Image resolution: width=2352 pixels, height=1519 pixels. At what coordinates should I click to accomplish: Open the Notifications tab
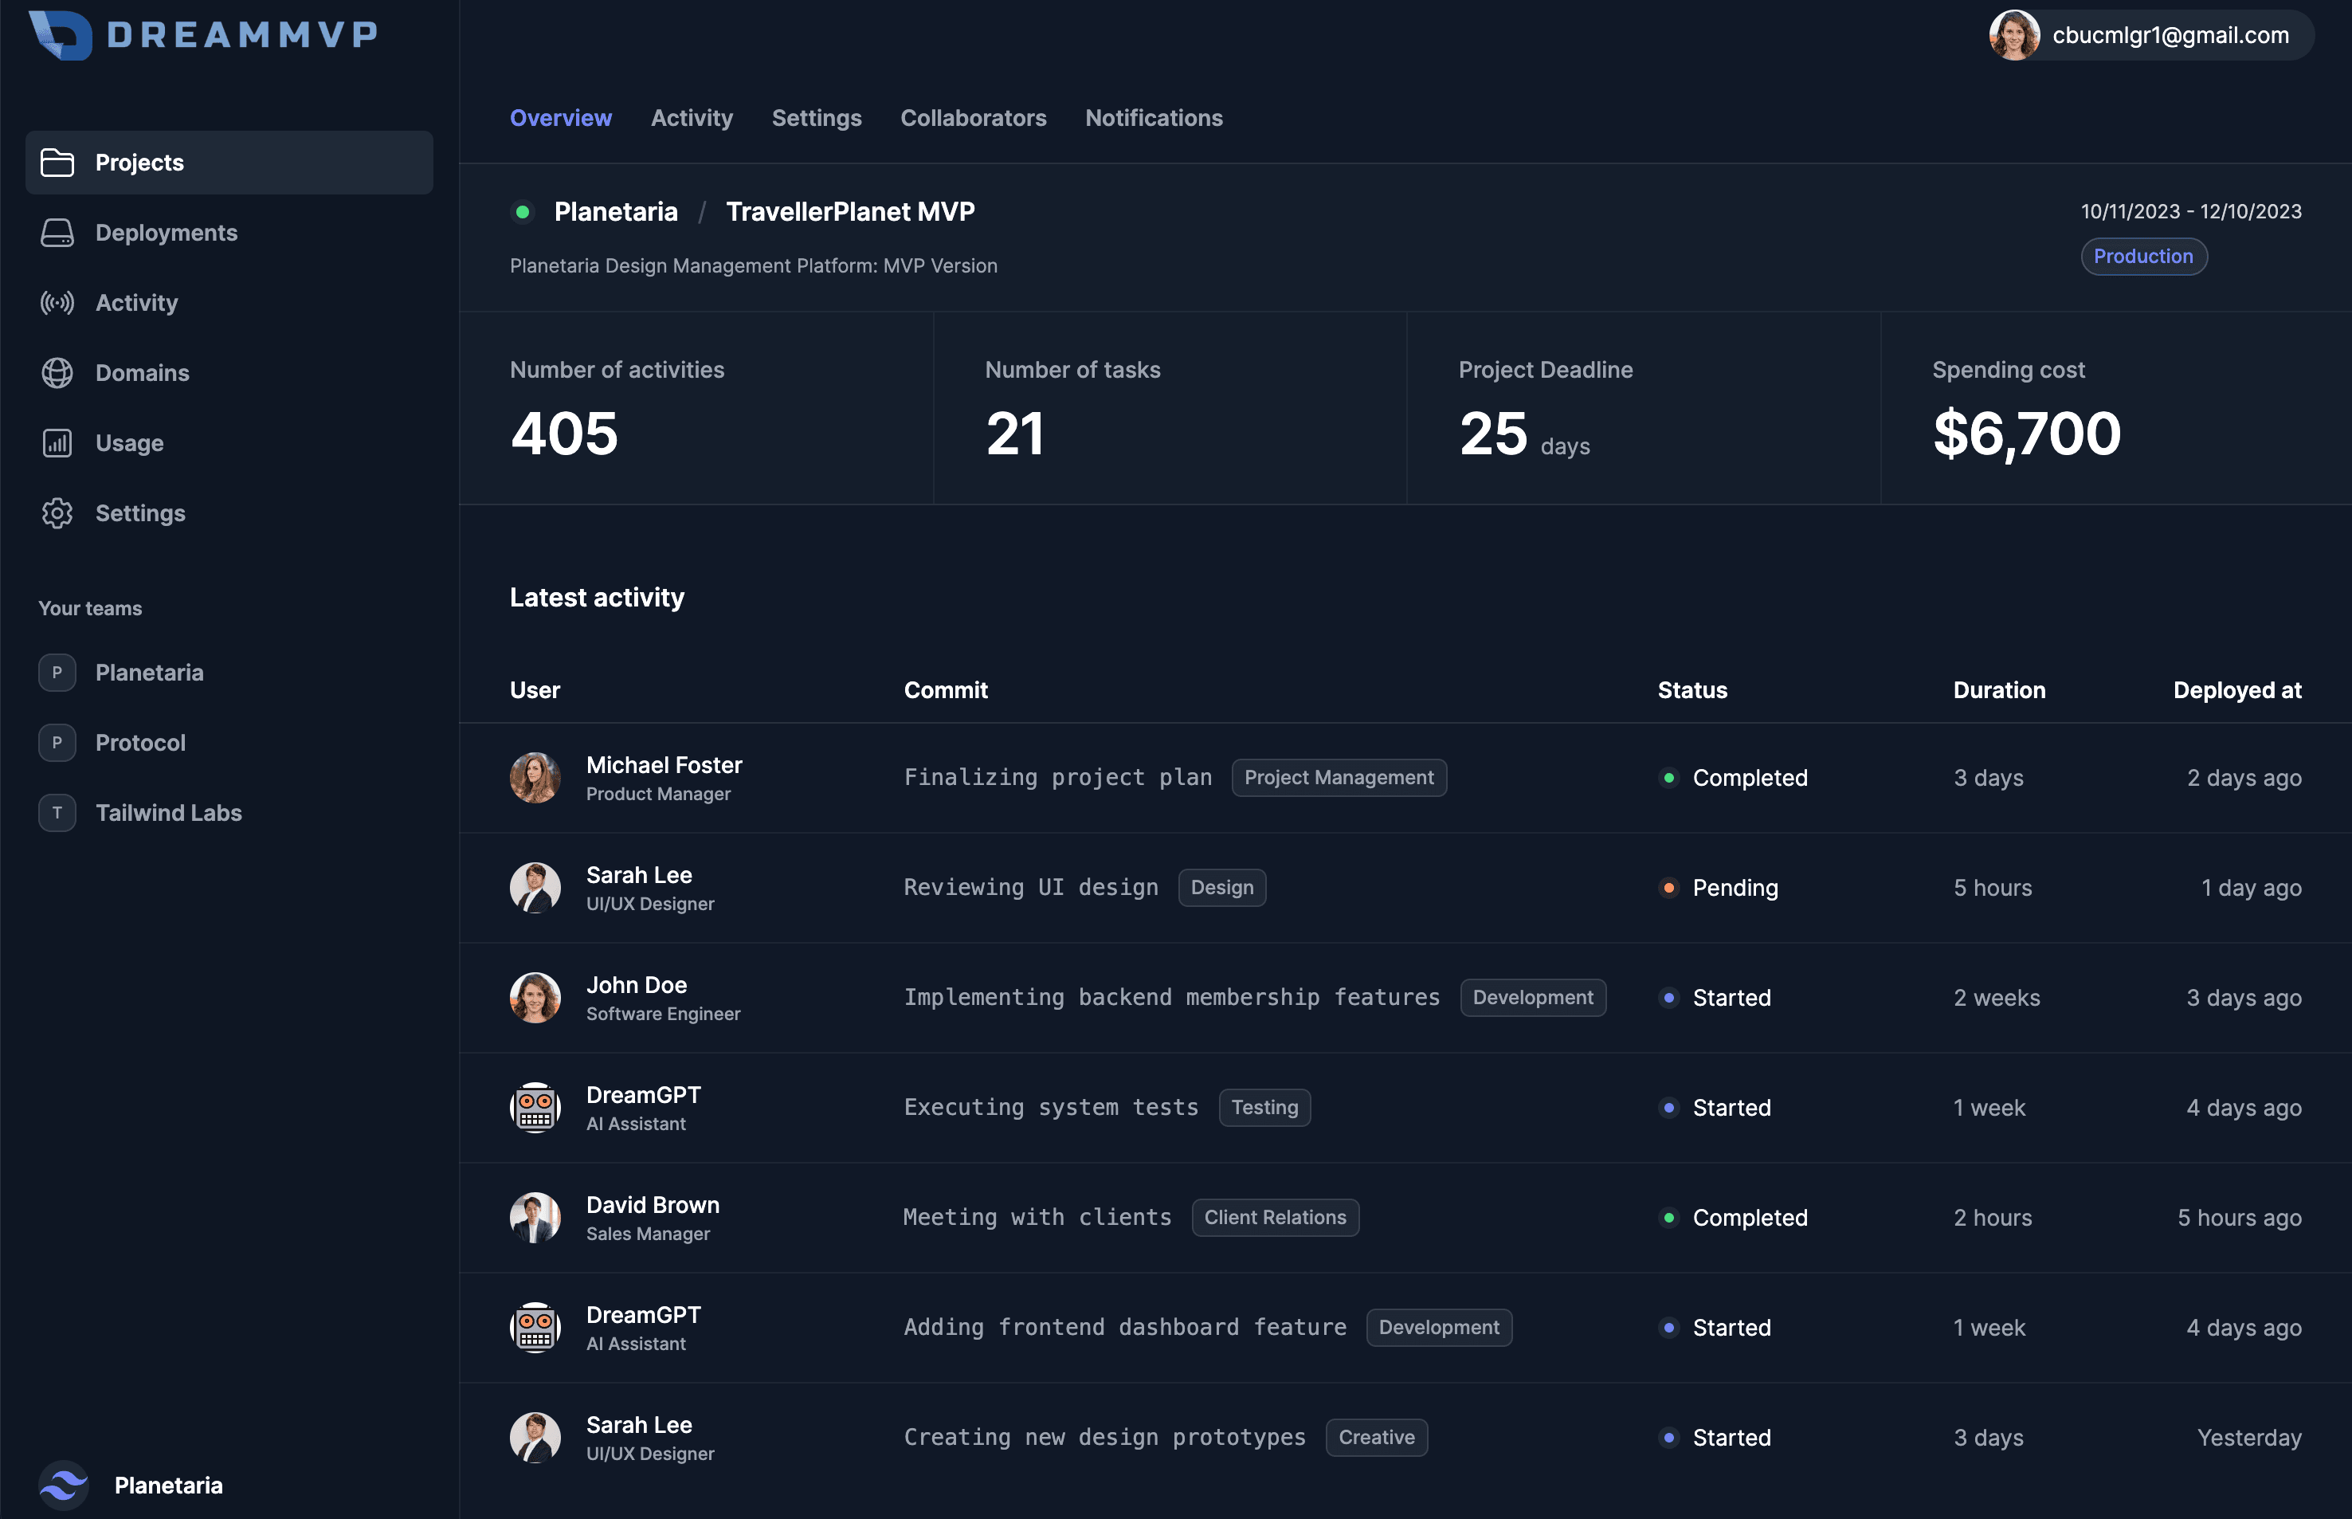(1153, 119)
